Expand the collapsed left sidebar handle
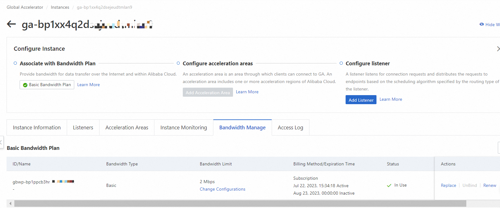The width and height of the screenshot is (500, 208). tap(1, 142)
